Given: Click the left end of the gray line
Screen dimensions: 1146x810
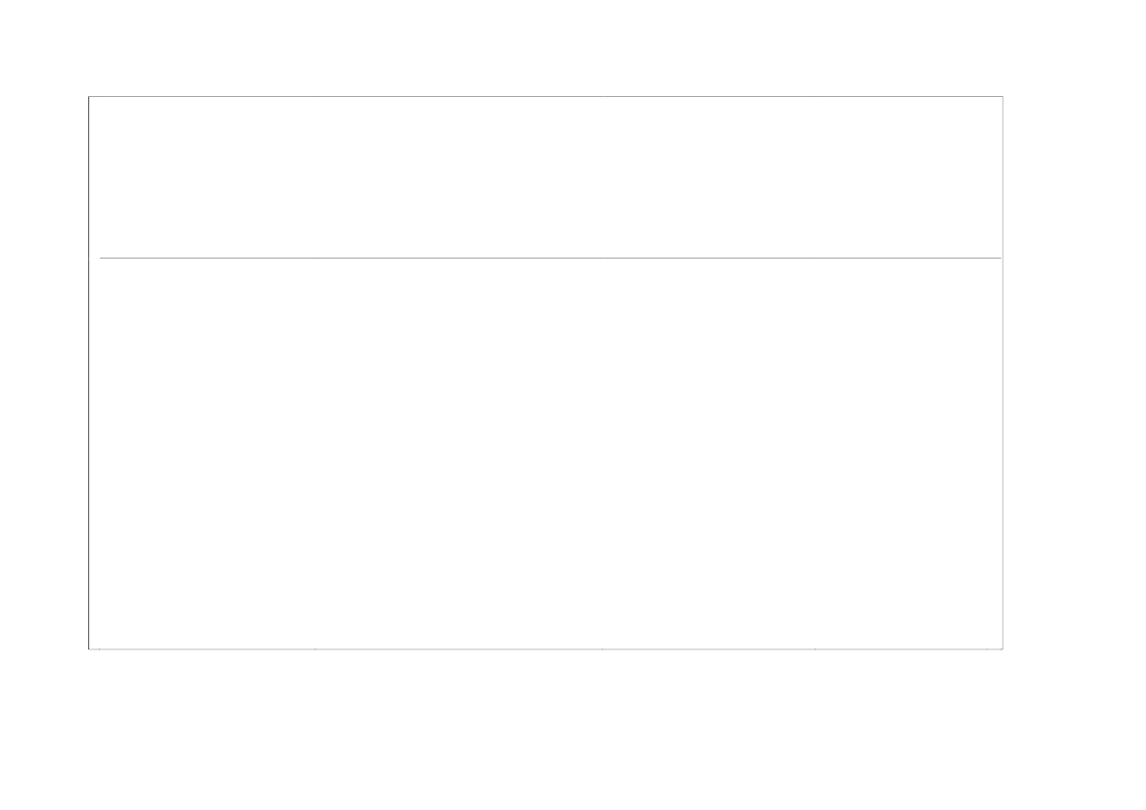Looking at the screenshot, I should pyautogui.click(x=101, y=258).
